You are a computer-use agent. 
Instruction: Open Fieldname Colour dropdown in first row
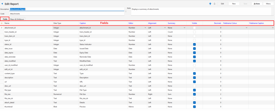tap(246, 28)
